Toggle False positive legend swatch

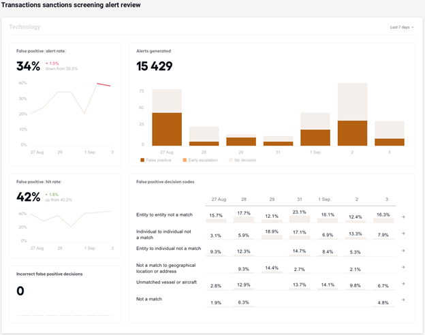tap(142, 160)
